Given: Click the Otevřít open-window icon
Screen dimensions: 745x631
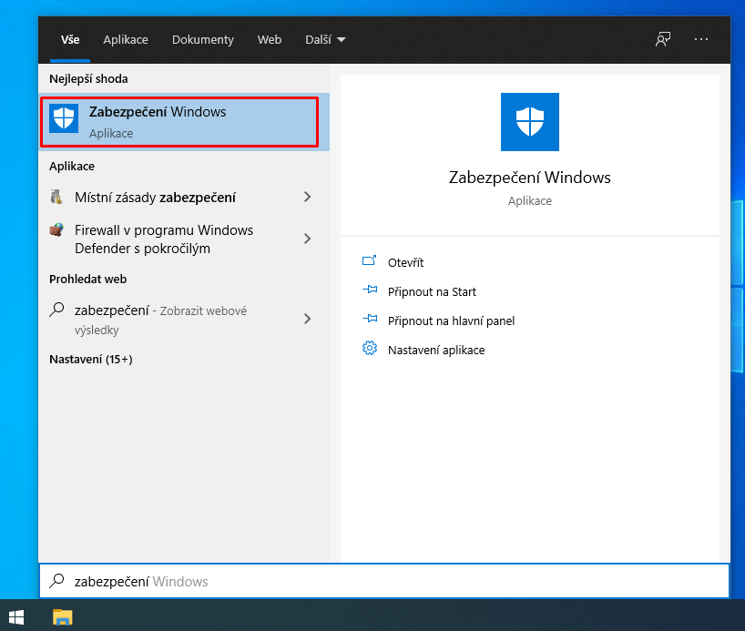Looking at the screenshot, I should [369, 260].
